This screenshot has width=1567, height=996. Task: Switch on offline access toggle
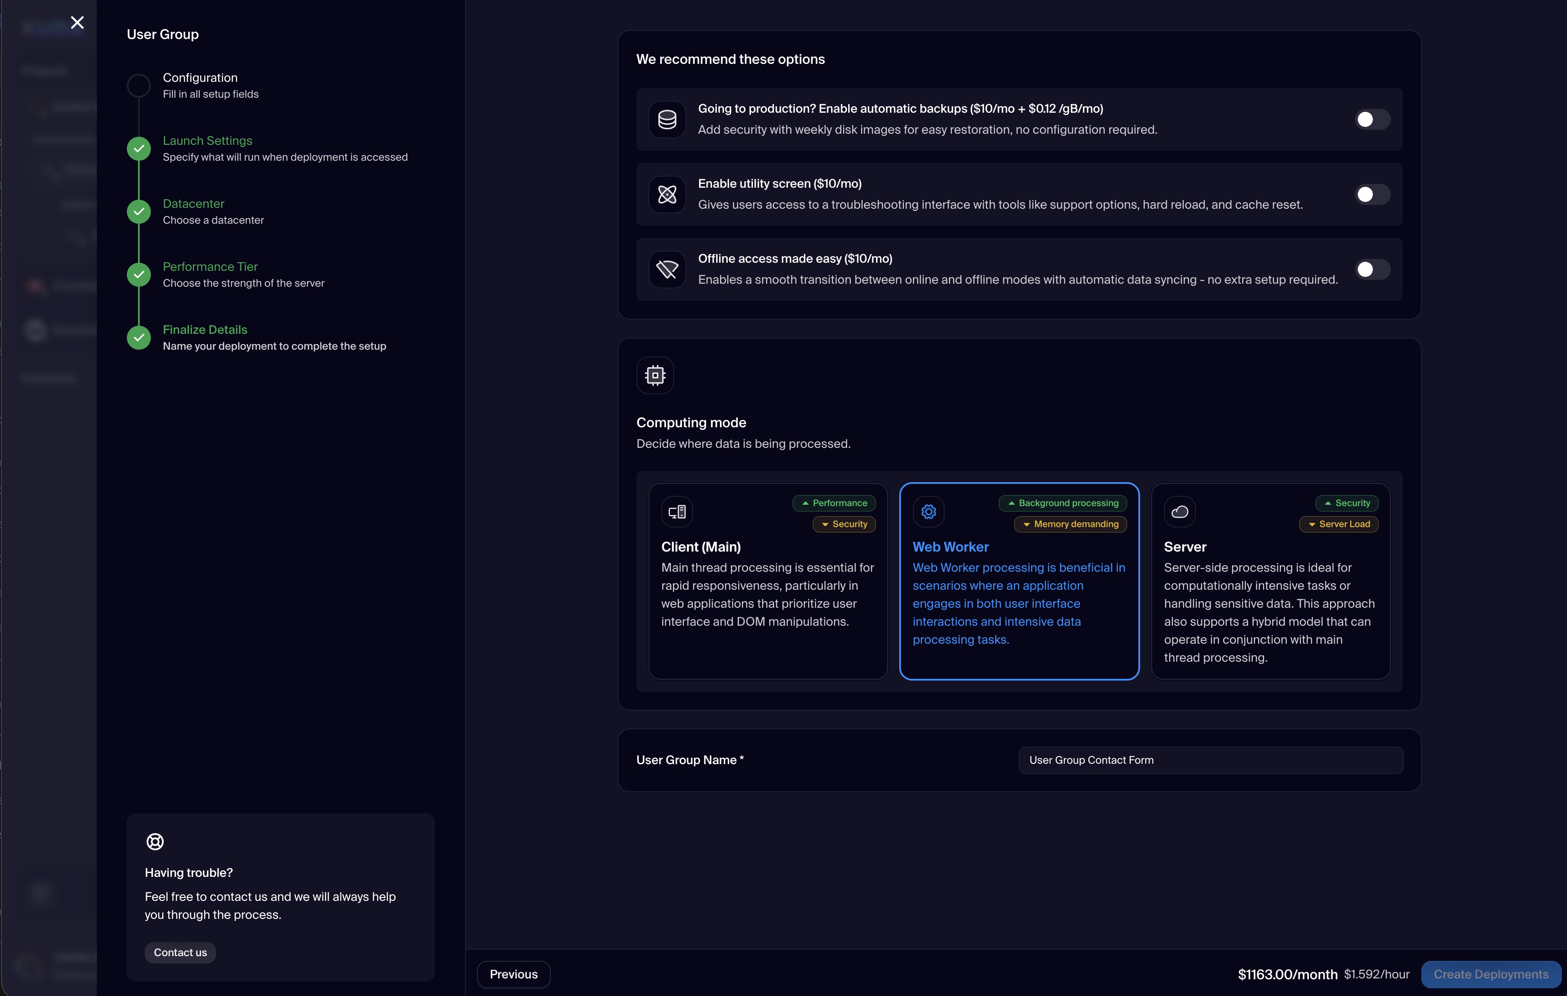pos(1372,269)
